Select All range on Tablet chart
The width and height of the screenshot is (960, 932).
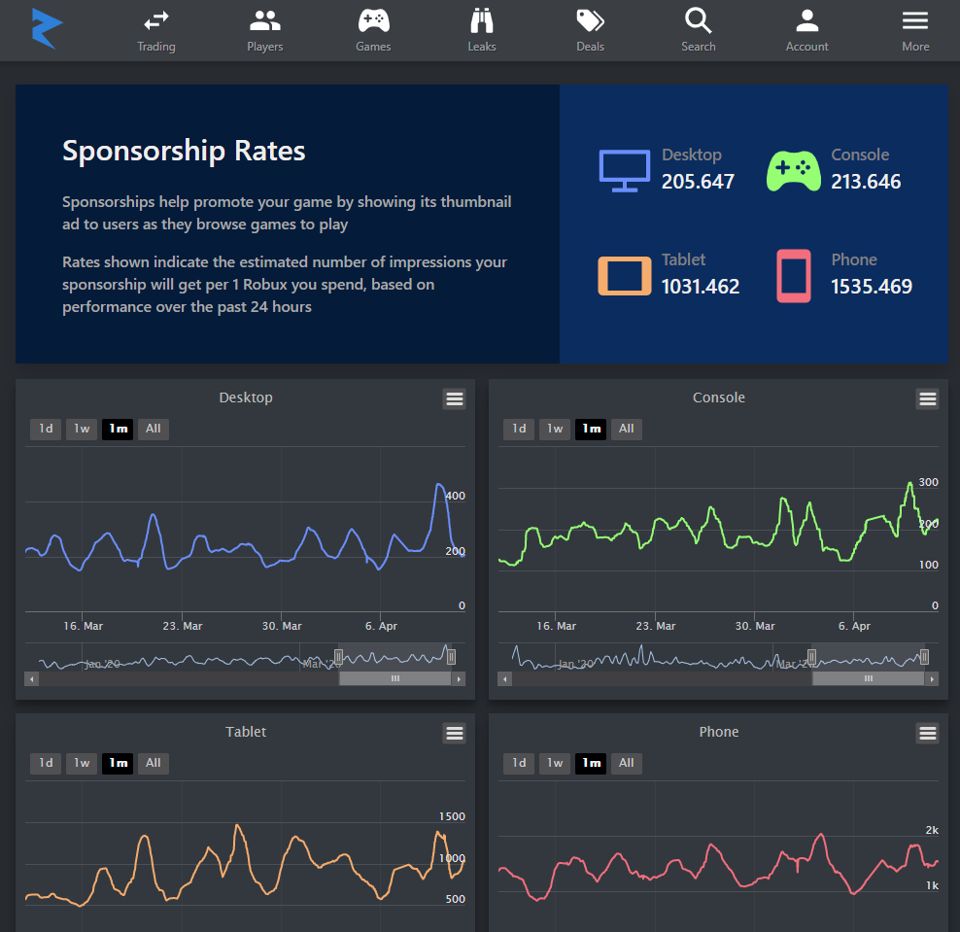(154, 763)
